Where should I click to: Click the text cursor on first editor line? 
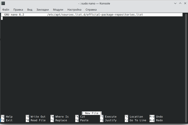[2, 18]
